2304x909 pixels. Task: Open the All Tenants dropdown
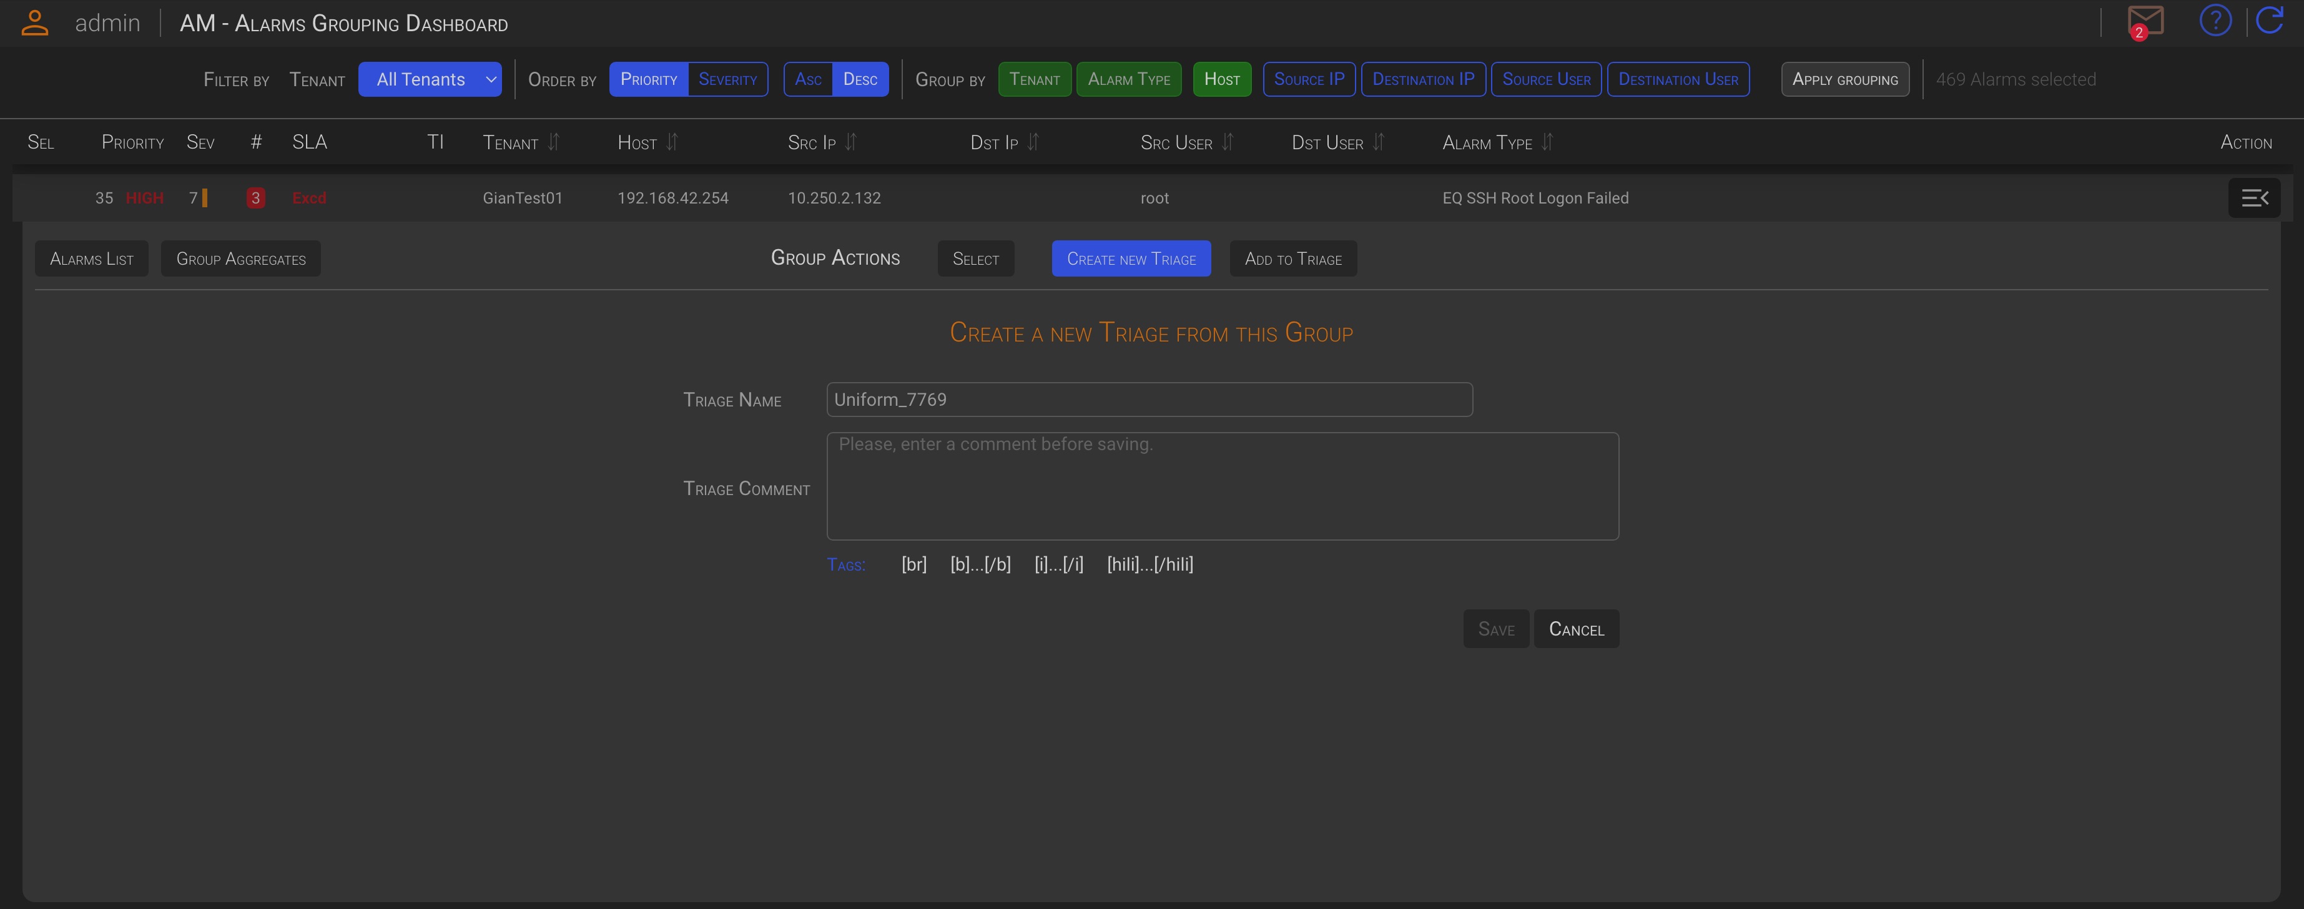(x=430, y=80)
